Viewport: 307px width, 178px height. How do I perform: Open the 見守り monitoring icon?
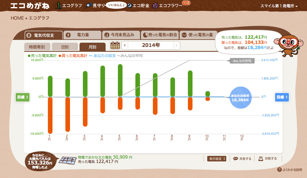pos(89,6)
